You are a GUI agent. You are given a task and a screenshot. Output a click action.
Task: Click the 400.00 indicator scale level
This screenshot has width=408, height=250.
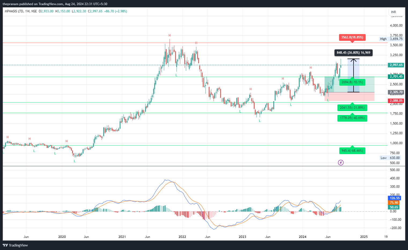(395, 178)
